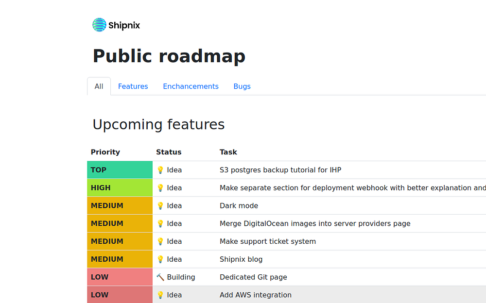Click the lime HIGH priority cell
486x303 pixels.
120,188
